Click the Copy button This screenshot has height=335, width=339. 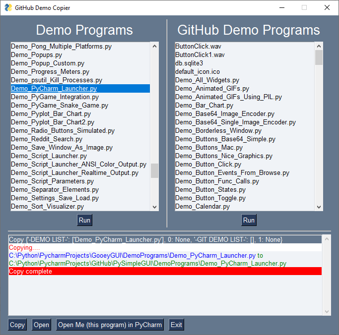[x=17, y=325]
